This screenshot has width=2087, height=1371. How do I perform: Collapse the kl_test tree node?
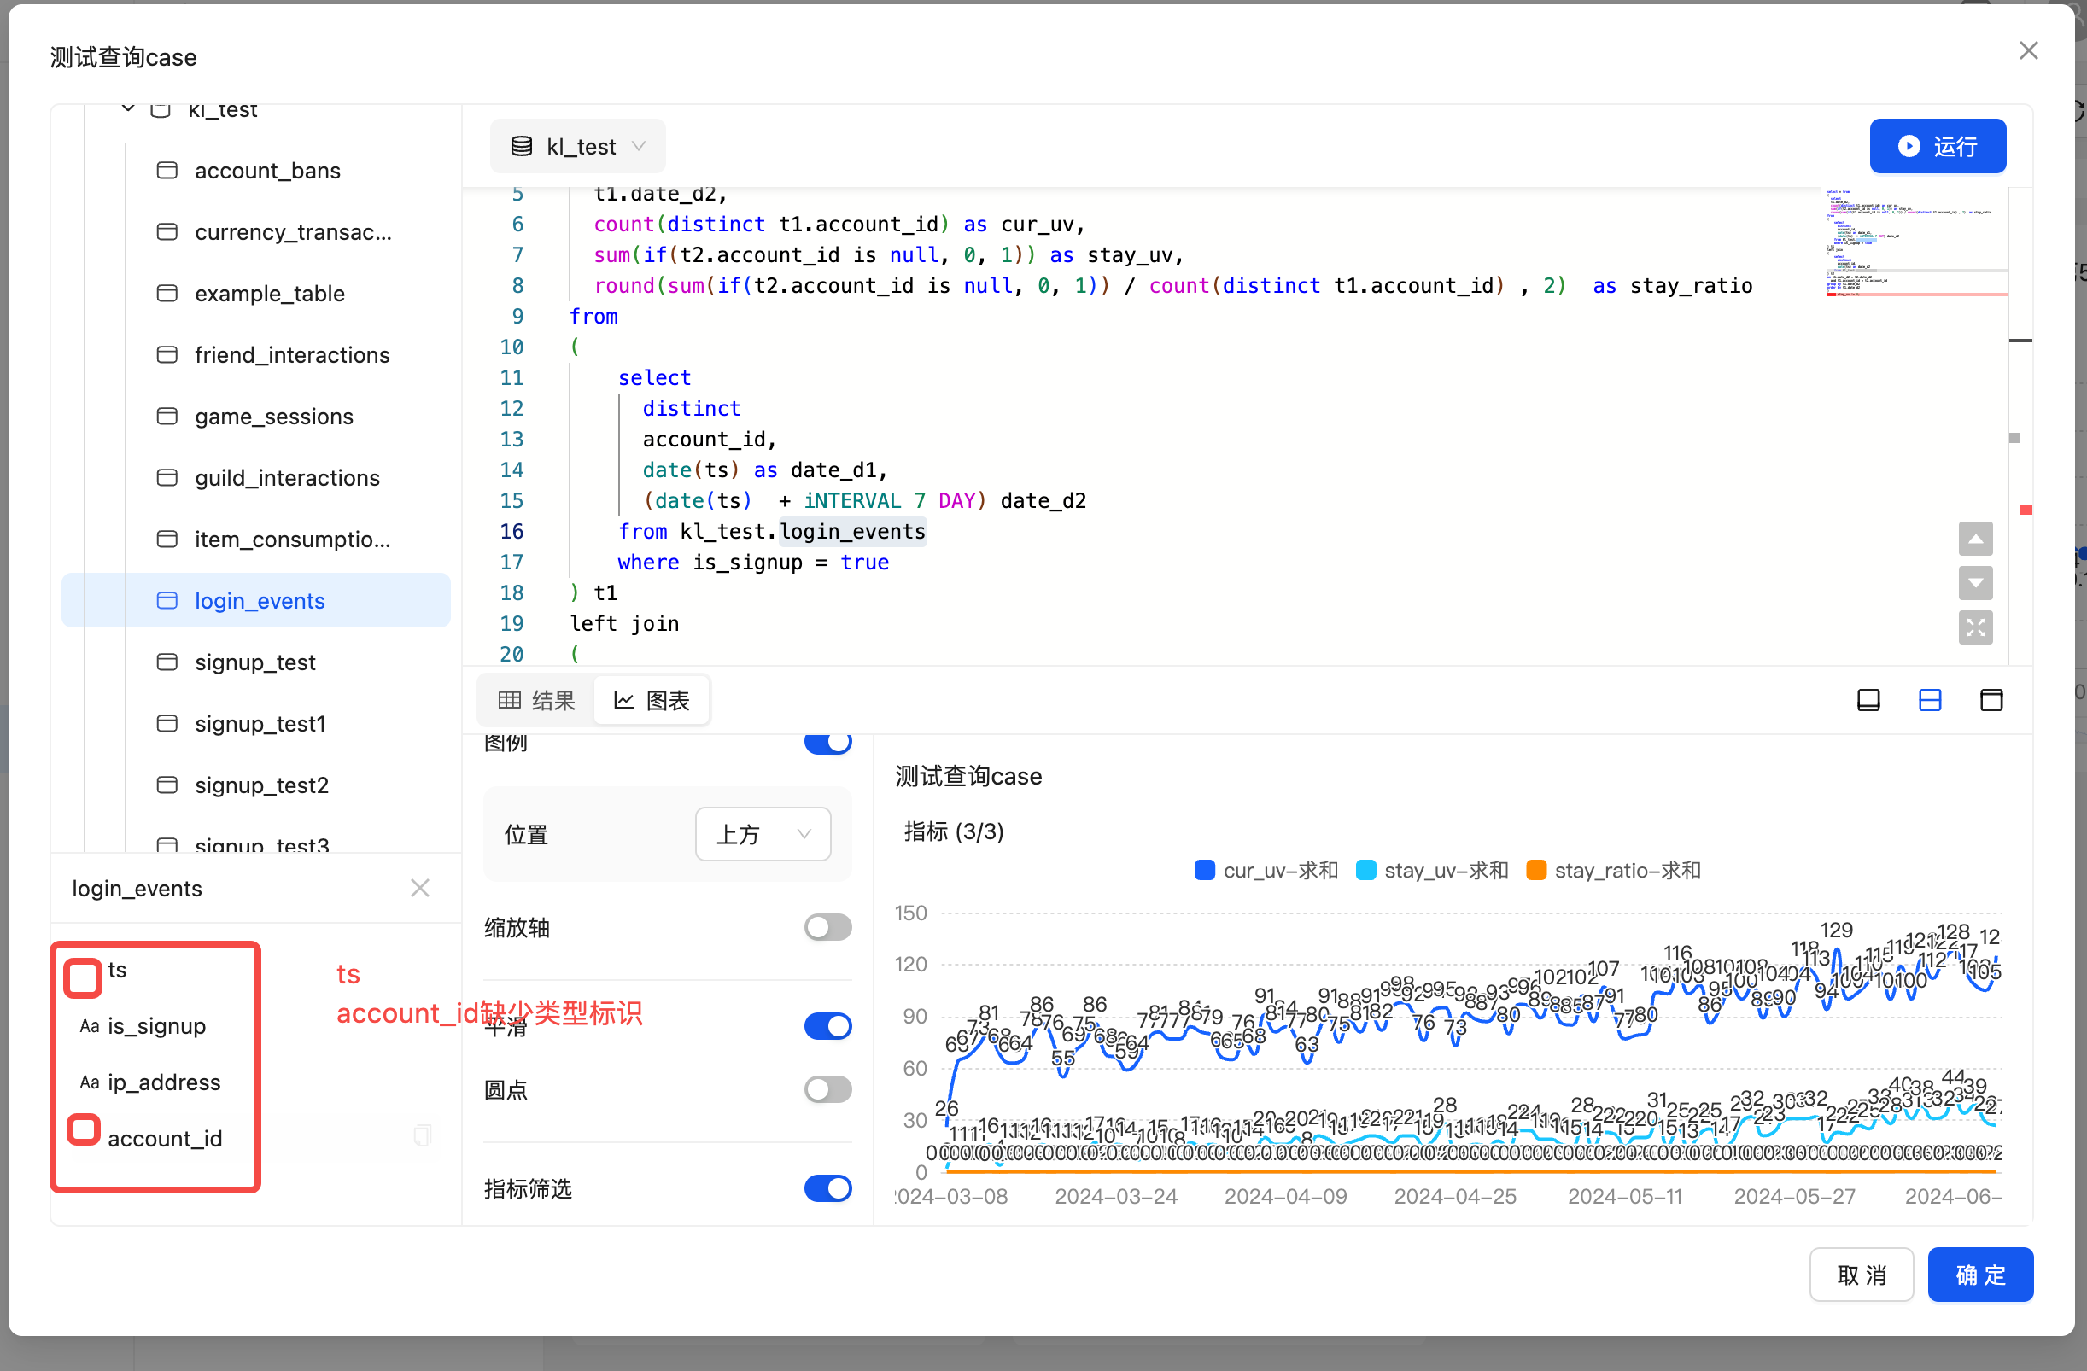point(128,108)
